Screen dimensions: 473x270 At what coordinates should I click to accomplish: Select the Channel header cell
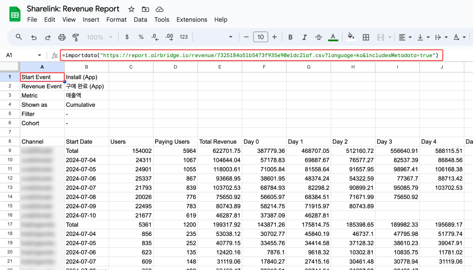pyautogui.click(x=42, y=142)
